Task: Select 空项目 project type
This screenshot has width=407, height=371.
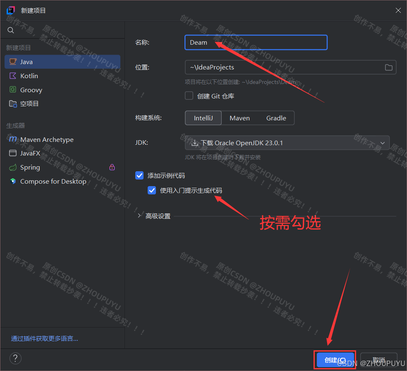Action: coord(62,104)
